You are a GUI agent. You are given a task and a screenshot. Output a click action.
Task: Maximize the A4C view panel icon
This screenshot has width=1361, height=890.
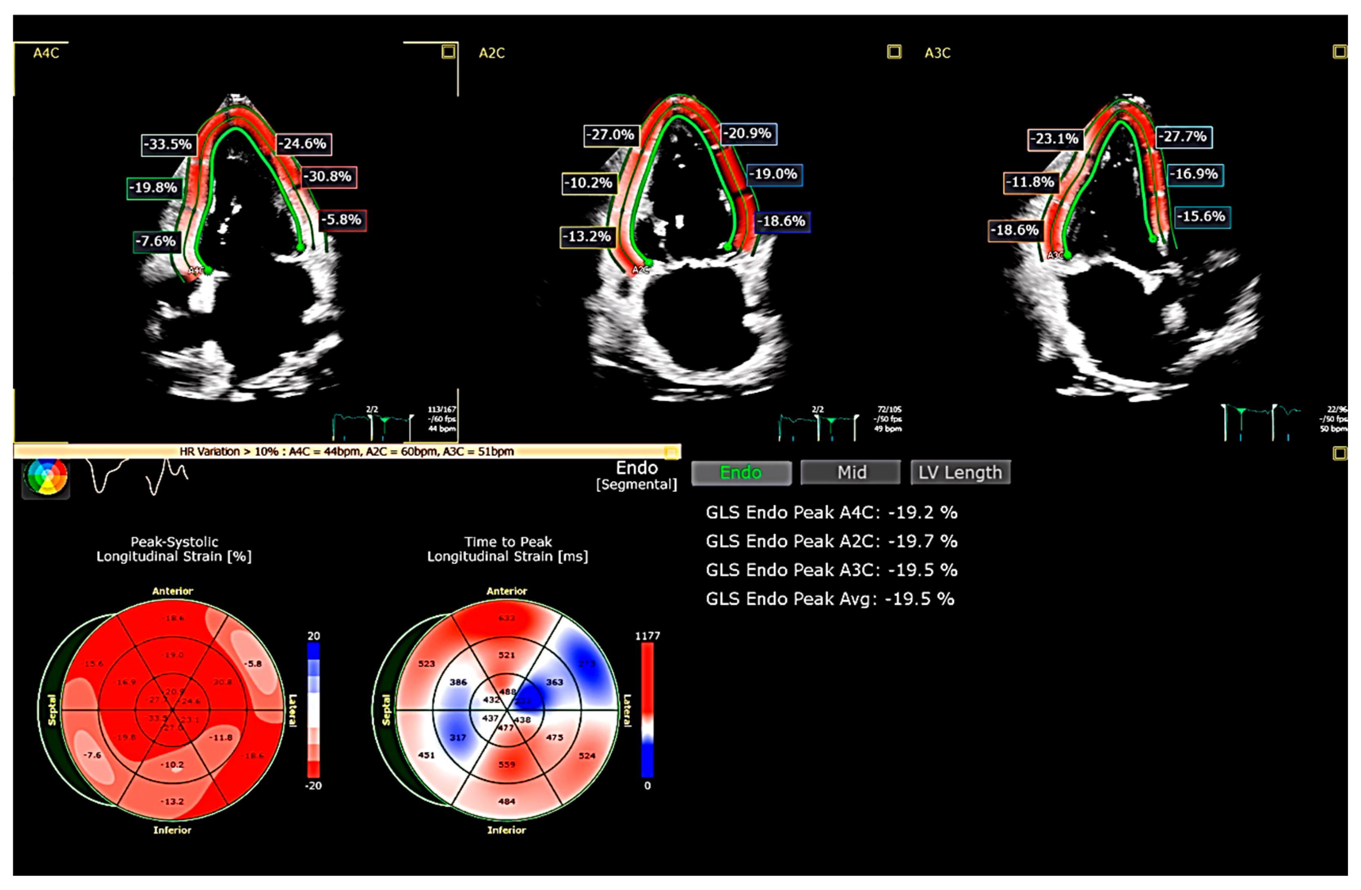pyautogui.click(x=448, y=52)
